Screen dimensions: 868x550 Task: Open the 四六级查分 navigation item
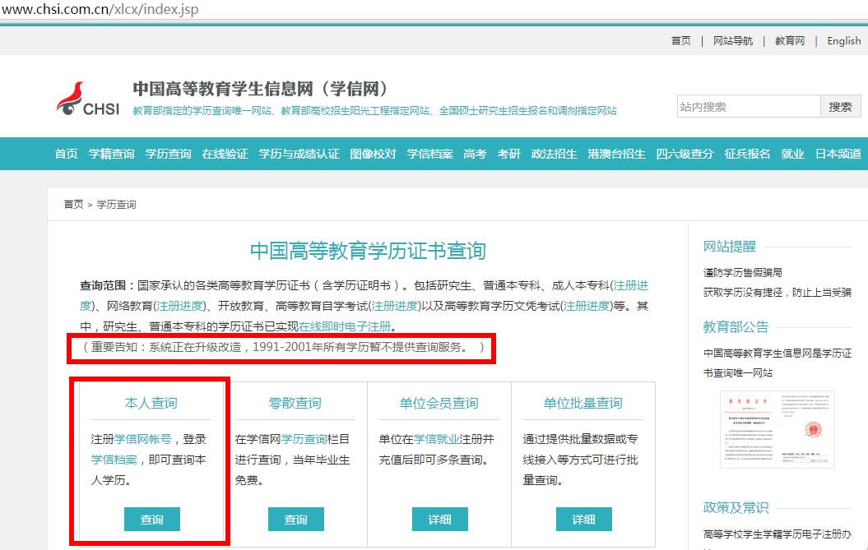pos(685,154)
